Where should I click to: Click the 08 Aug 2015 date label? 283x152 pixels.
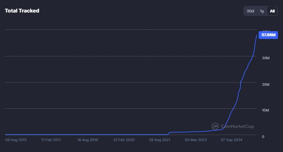16,140
